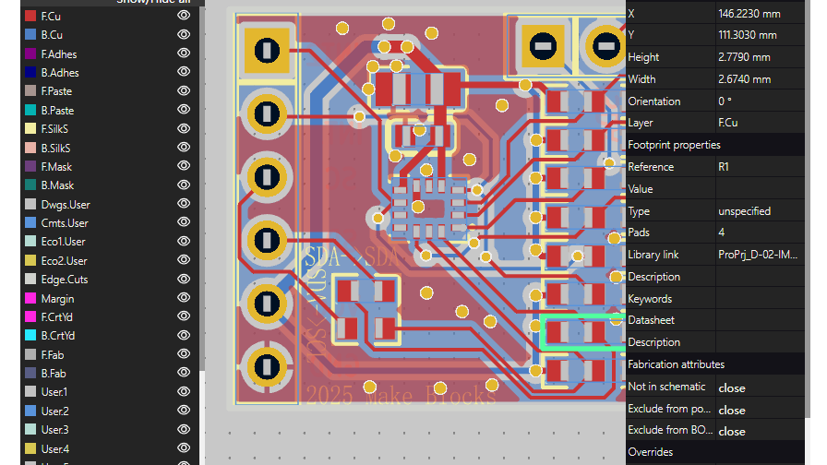
Task: Collapse the Fabrication attributes section header
Action: [676, 364]
